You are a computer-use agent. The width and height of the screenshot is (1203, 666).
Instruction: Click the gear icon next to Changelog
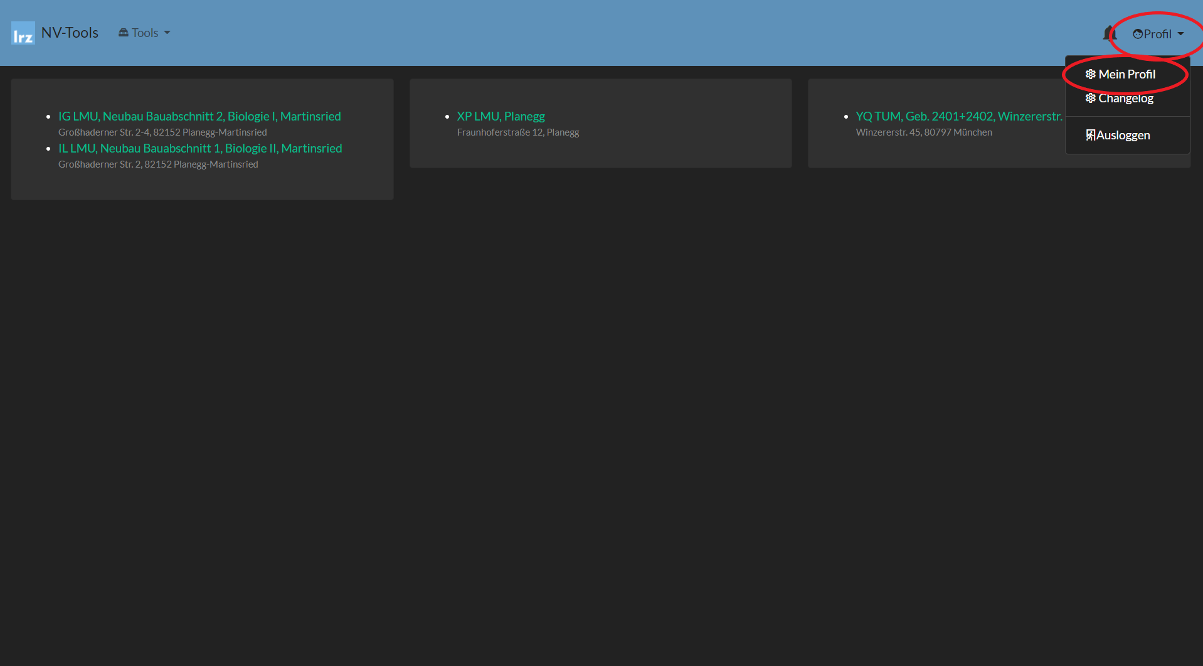(1091, 98)
